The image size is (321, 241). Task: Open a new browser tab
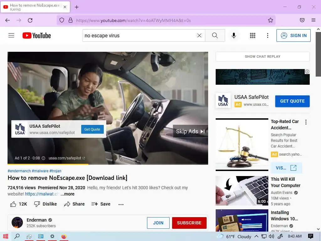pyautogui.click(x=76, y=7)
